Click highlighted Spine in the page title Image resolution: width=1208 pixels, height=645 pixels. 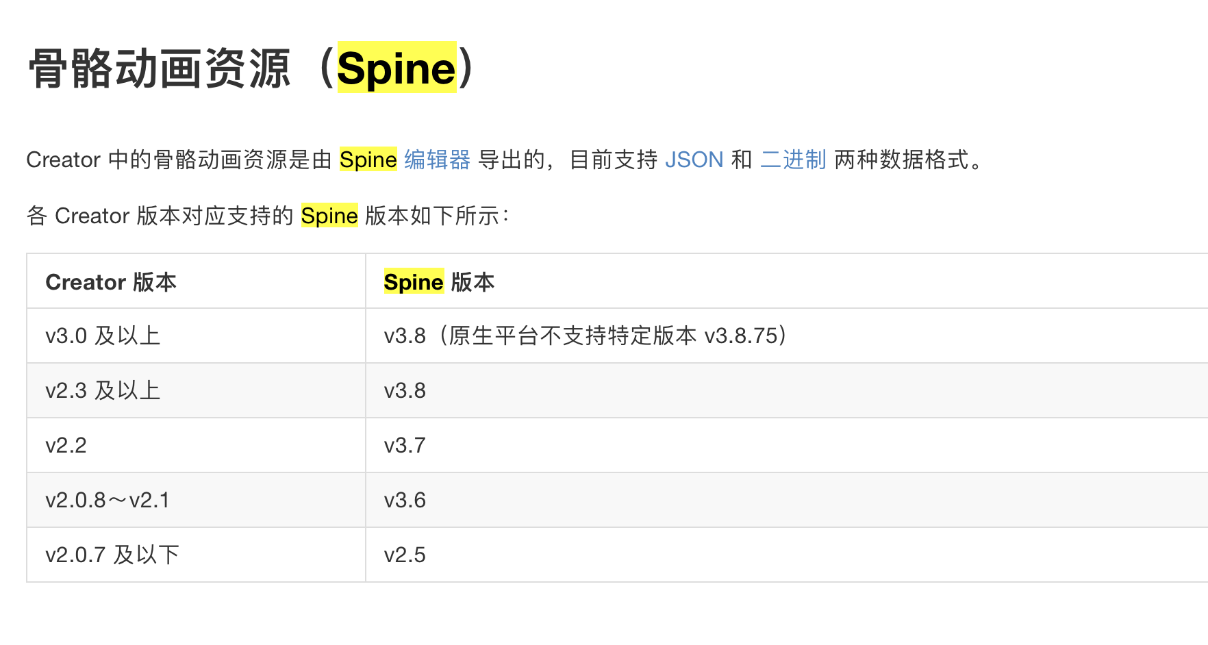[x=397, y=68]
